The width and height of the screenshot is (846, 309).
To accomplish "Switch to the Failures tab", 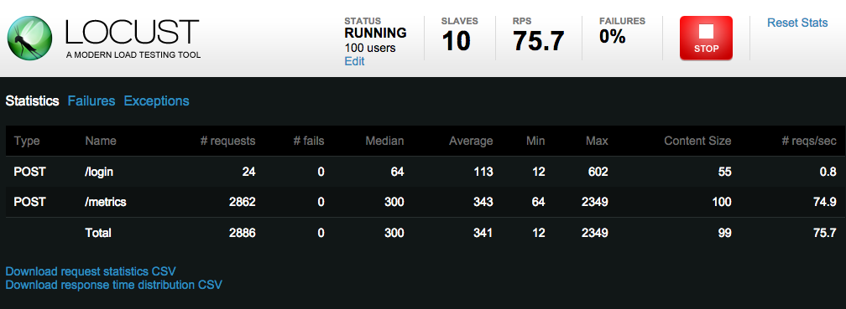I will (91, 101).
